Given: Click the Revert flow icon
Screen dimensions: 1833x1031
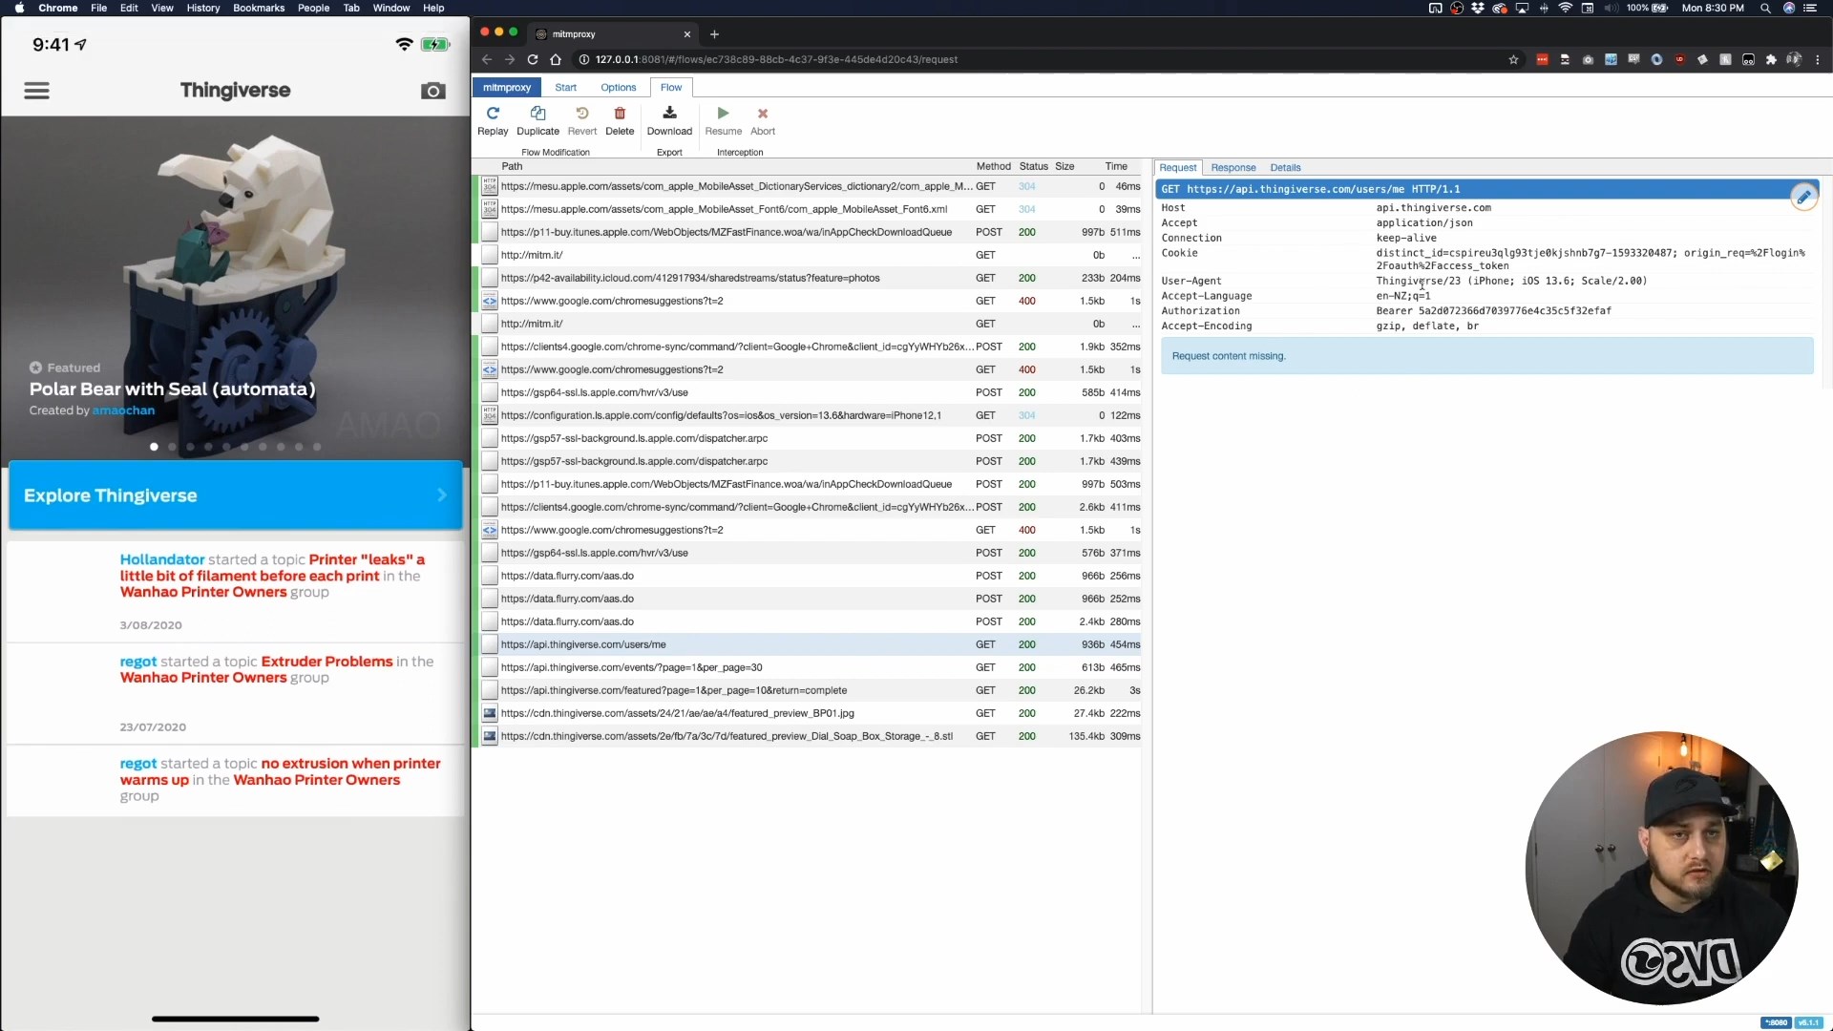Looking at the screenshot, I should tap(581, 121).
